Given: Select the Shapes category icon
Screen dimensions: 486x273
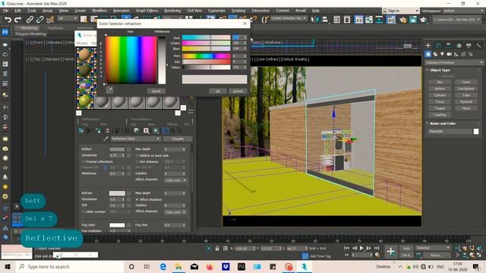Looking at the screenshot, I should (x=435, y=54).
